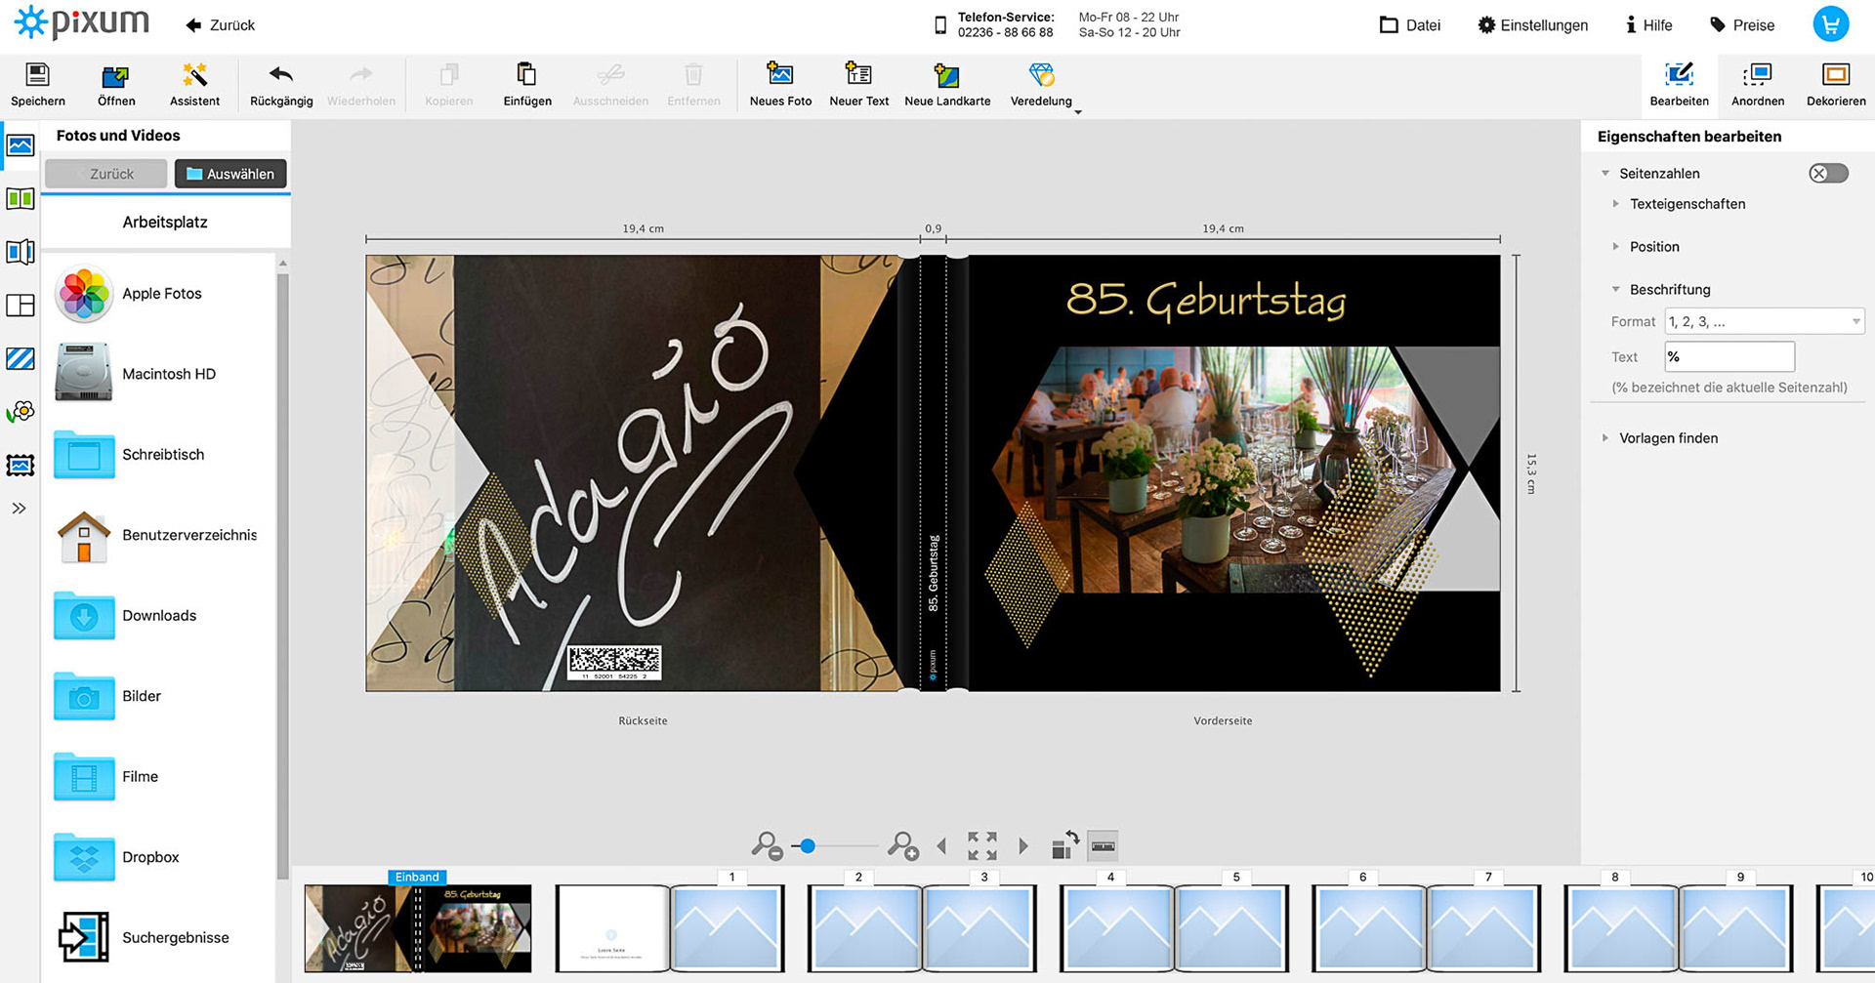
Task: Click the Auswählen folder button
Action: pyautogui.click(x=230, y=174)
